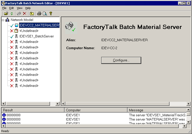Select the last Undefined server entry in tree

click(29, 86)
